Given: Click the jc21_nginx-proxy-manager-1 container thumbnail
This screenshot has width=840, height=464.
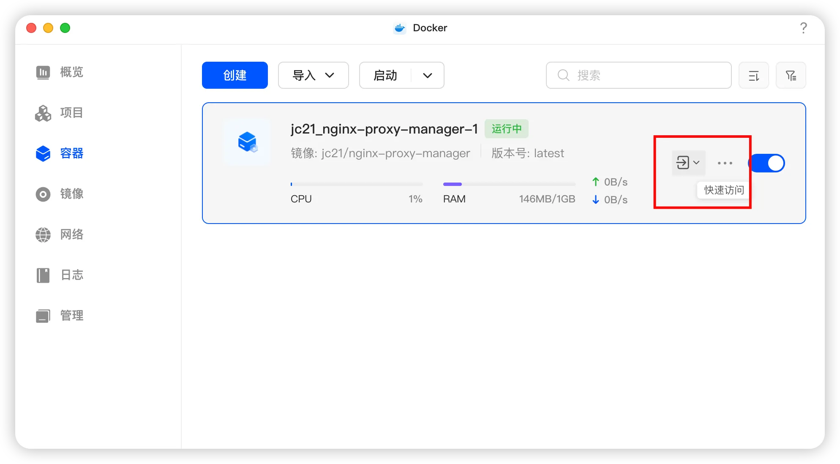Looking at the screenshot, I should click(x=247, y=142).
